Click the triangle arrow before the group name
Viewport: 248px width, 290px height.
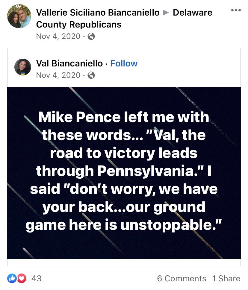166,13
